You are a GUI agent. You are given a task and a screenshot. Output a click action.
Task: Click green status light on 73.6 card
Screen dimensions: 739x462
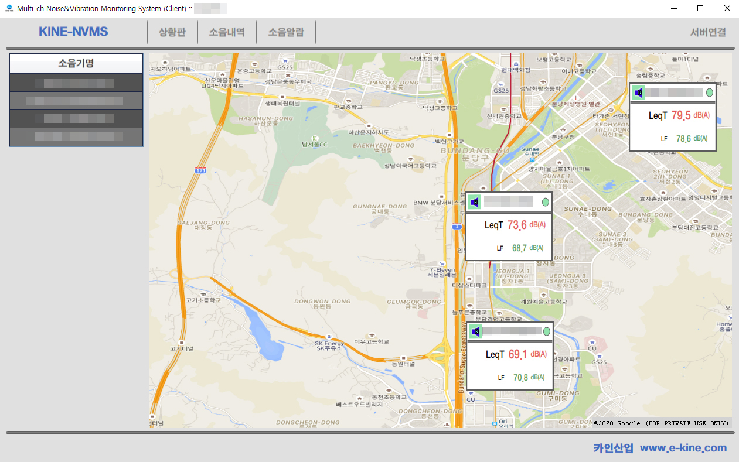[x=546, y=202]
